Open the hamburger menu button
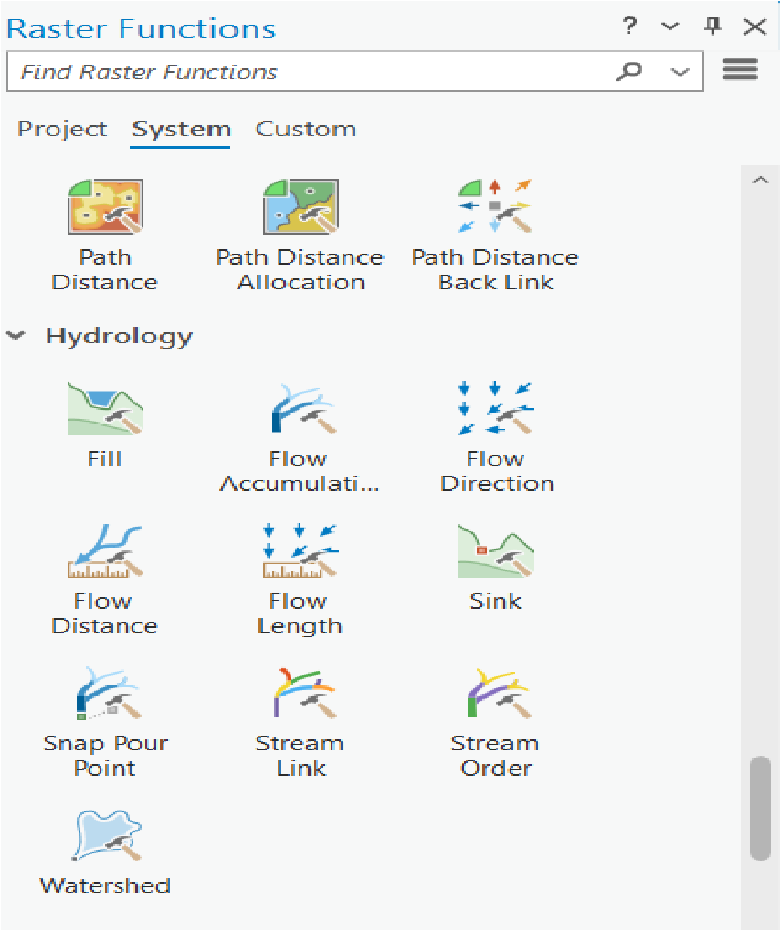Image resolution: width=780 pixels, height=931 pixels. (740, 70)
